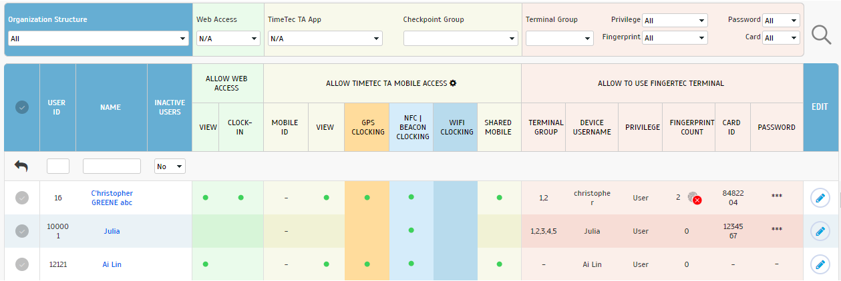
Task: Click the MOBILE ID column header
Action: point(285,127)
